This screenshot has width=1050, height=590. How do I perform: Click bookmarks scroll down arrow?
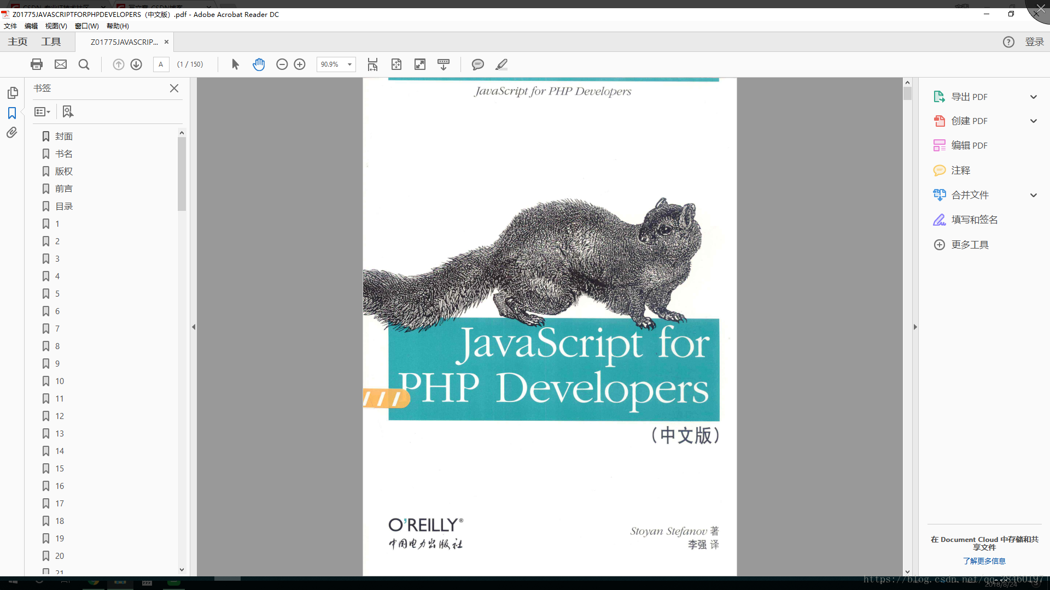[182, 570]
